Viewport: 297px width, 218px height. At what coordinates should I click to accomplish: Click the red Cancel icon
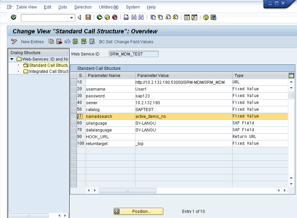coord(115,17)
